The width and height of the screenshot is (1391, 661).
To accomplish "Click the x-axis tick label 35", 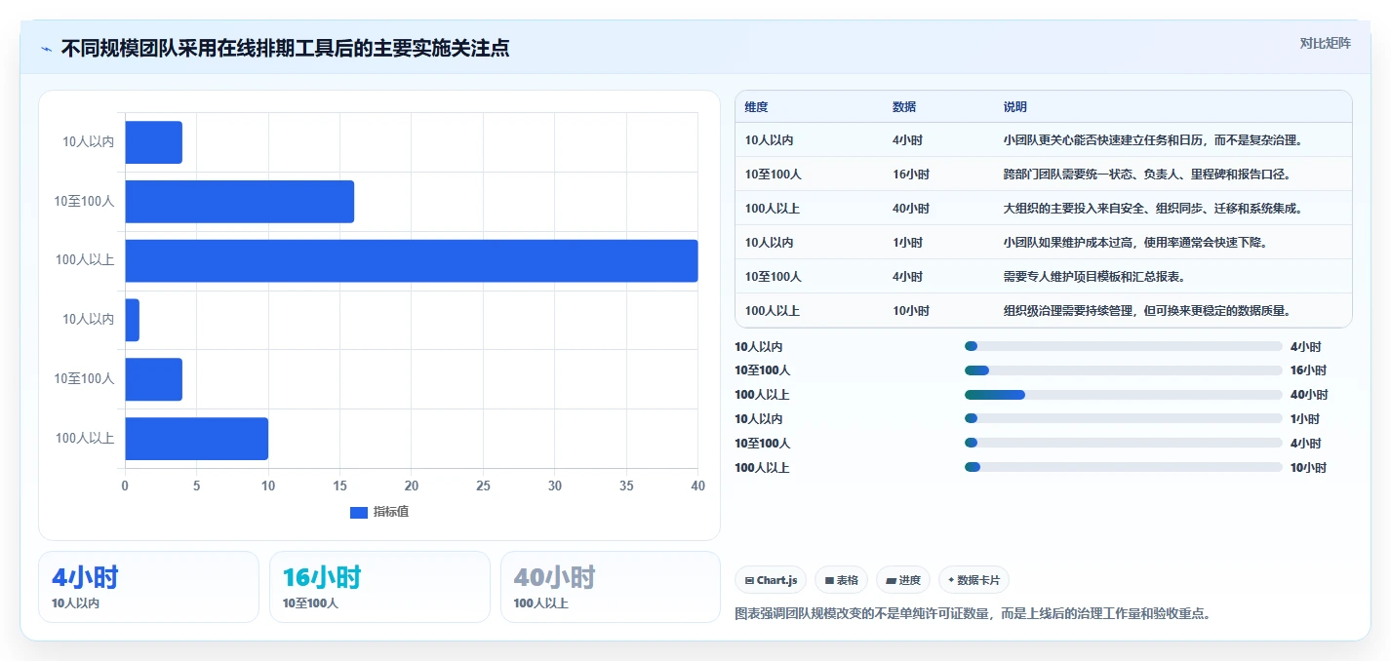I will point(626,486).
